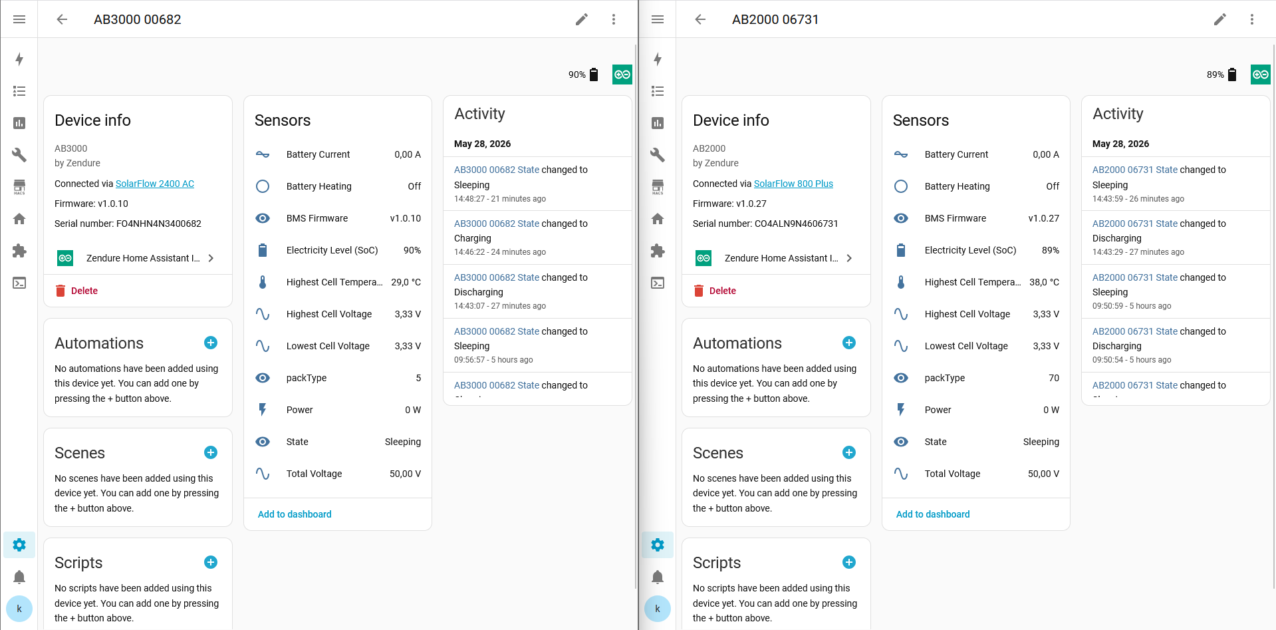Open Highest Cell Temperature 29,0 °C row
This screenshot has width=1276, height=630.
point(338,282)
